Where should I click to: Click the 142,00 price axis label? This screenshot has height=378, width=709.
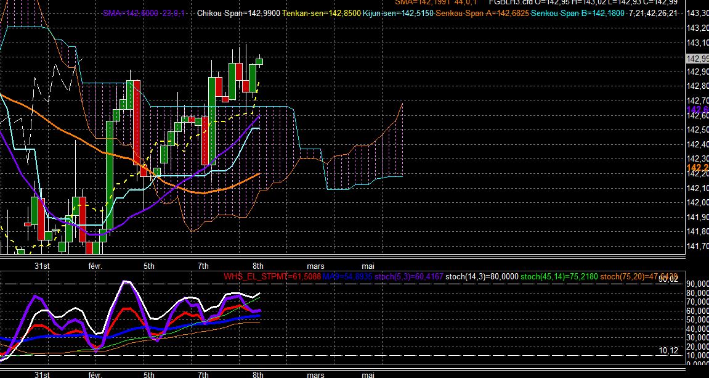[x=698, y=202]
